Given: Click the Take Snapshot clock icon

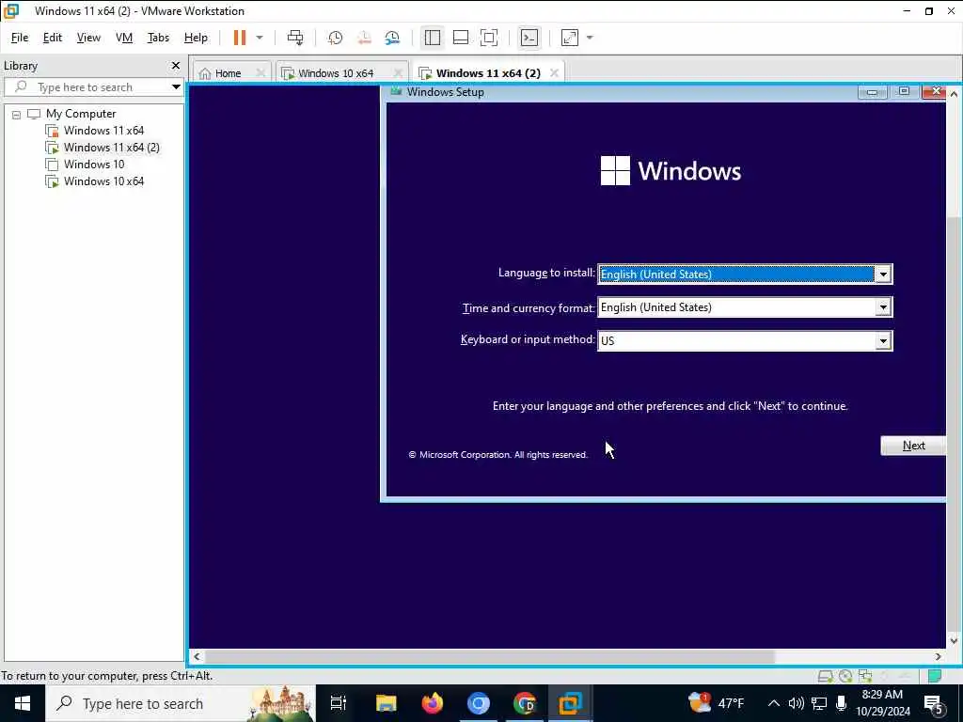Looking at the screenshot, I should click(x=335, y=38).
